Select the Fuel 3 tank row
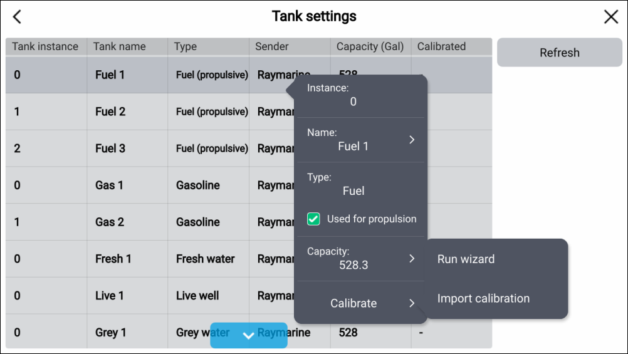628x354 pixels. [110, 148]
